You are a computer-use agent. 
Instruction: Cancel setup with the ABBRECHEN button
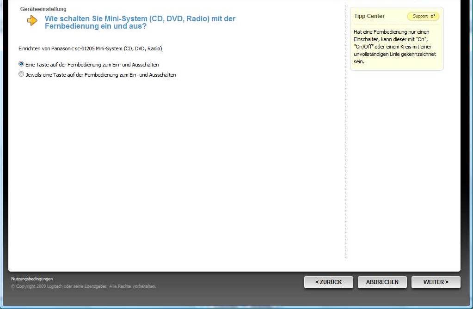click(382, 282)
